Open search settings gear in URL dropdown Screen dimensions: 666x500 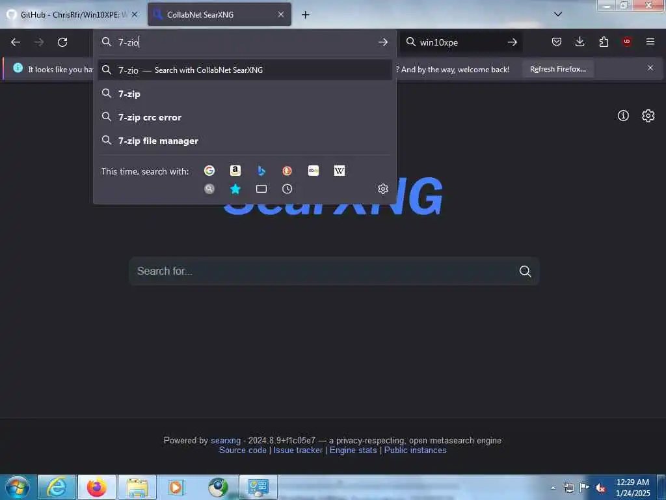point(383,189)
